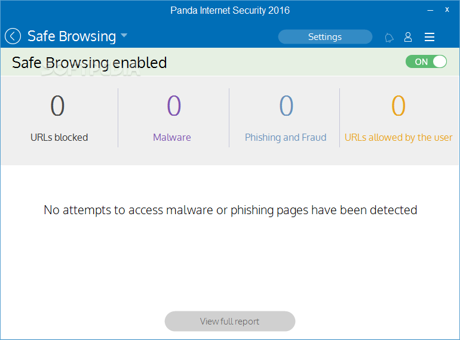This screenshot has height=340, width=460.
Task: Select the Malware category label
Action: point(172,137)
